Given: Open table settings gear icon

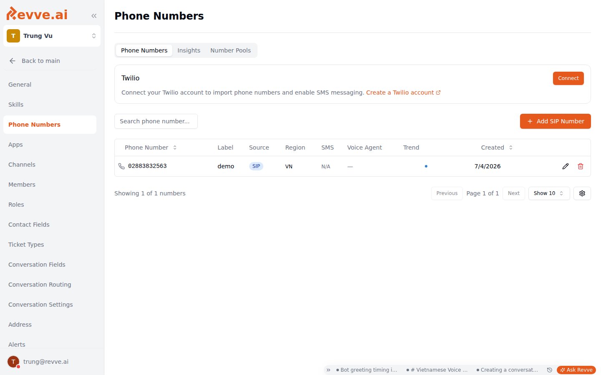Looking at the screenshot, I should pos(582,193).
